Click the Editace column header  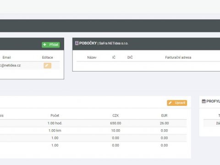click(47, 57)
